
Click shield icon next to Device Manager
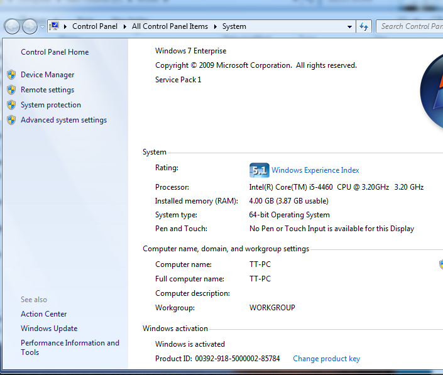11,75
